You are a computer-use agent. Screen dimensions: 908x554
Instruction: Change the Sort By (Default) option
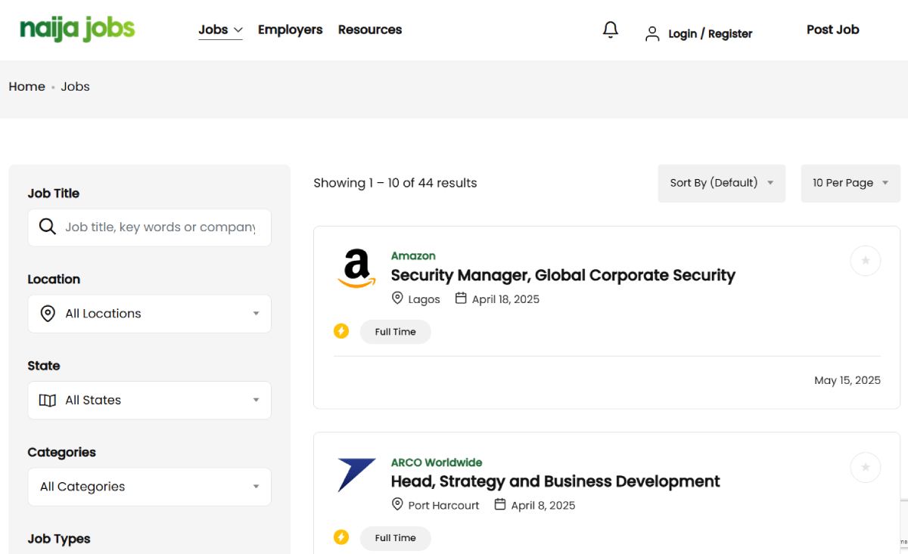(x=721, y=183)
